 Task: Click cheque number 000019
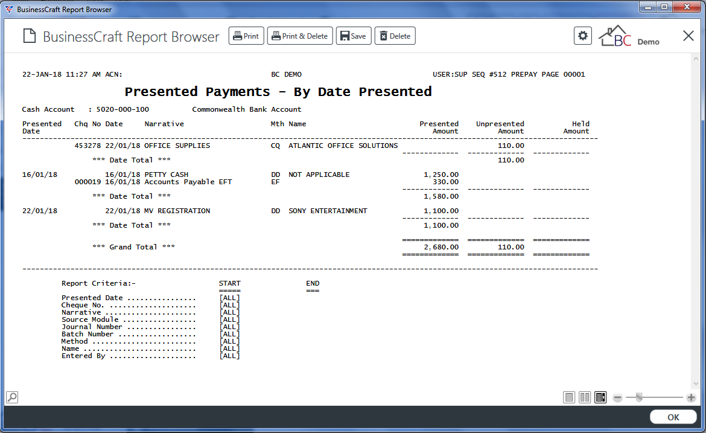point(88,182)
